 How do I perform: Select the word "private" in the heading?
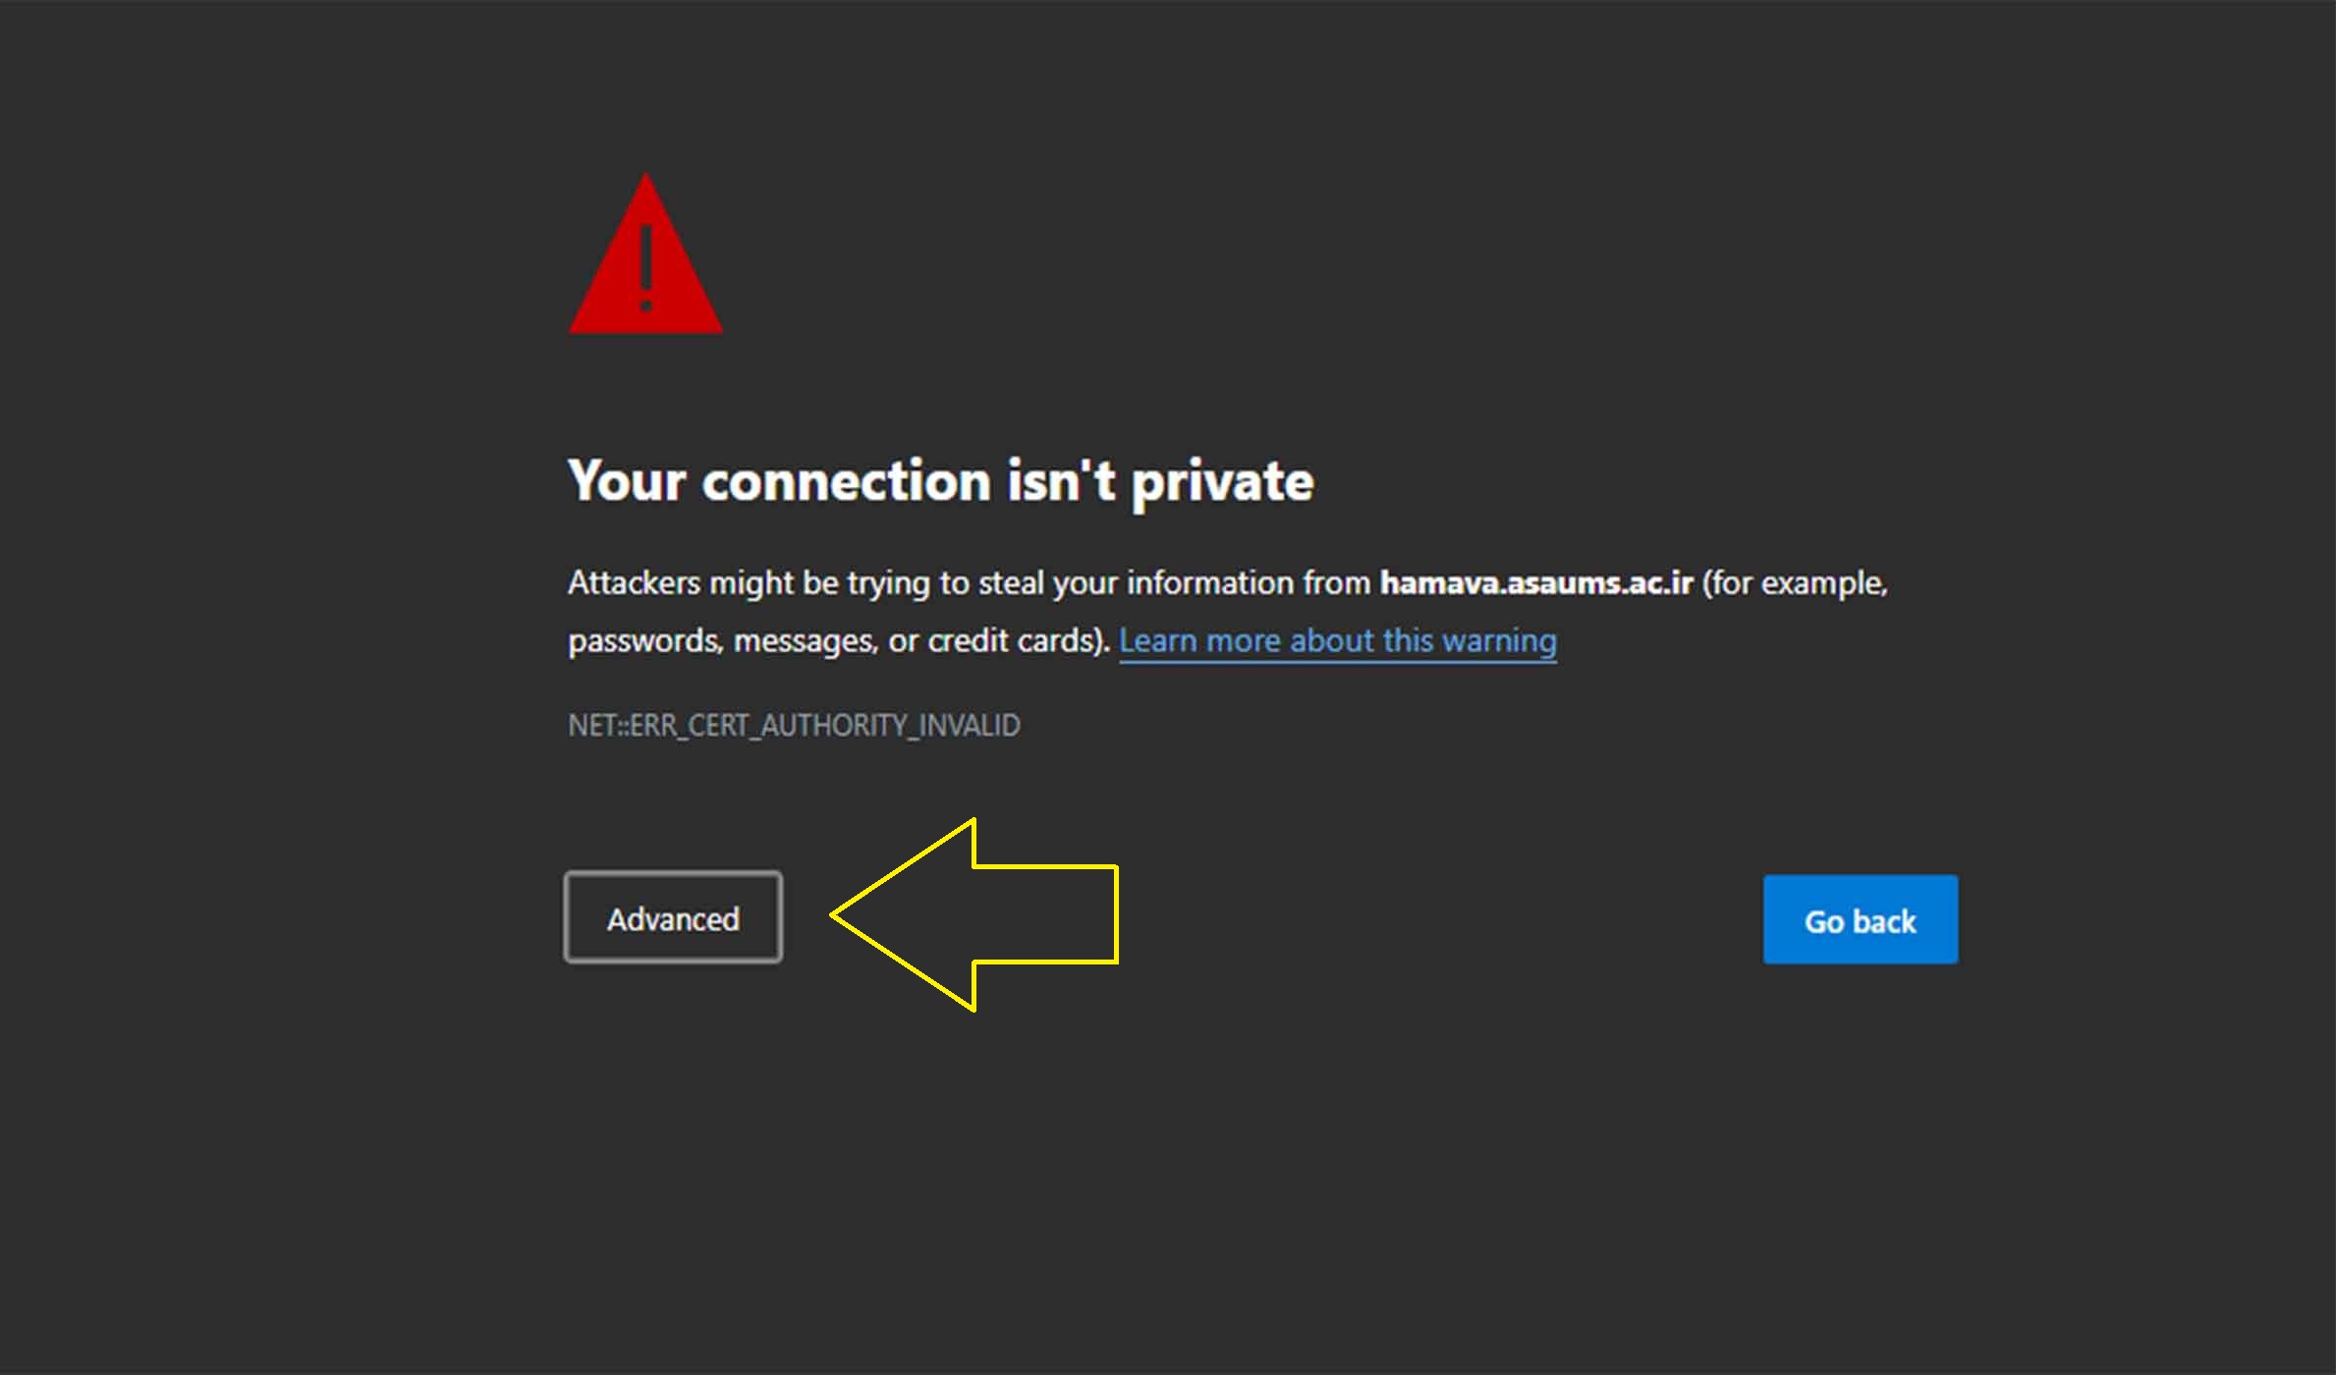[1221, 481]
